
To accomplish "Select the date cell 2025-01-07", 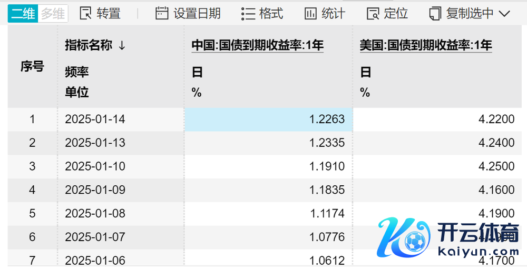I will [95, 237].
